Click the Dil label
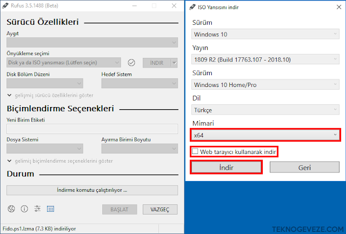346x234 pixels. coord(196,98)
